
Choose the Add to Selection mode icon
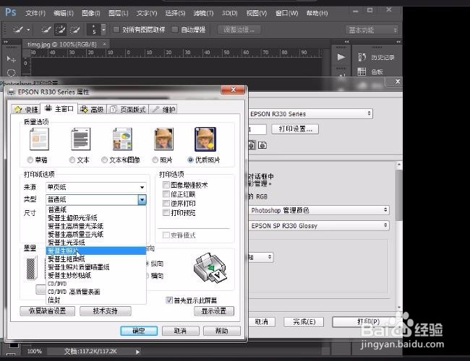click(60, 30)
